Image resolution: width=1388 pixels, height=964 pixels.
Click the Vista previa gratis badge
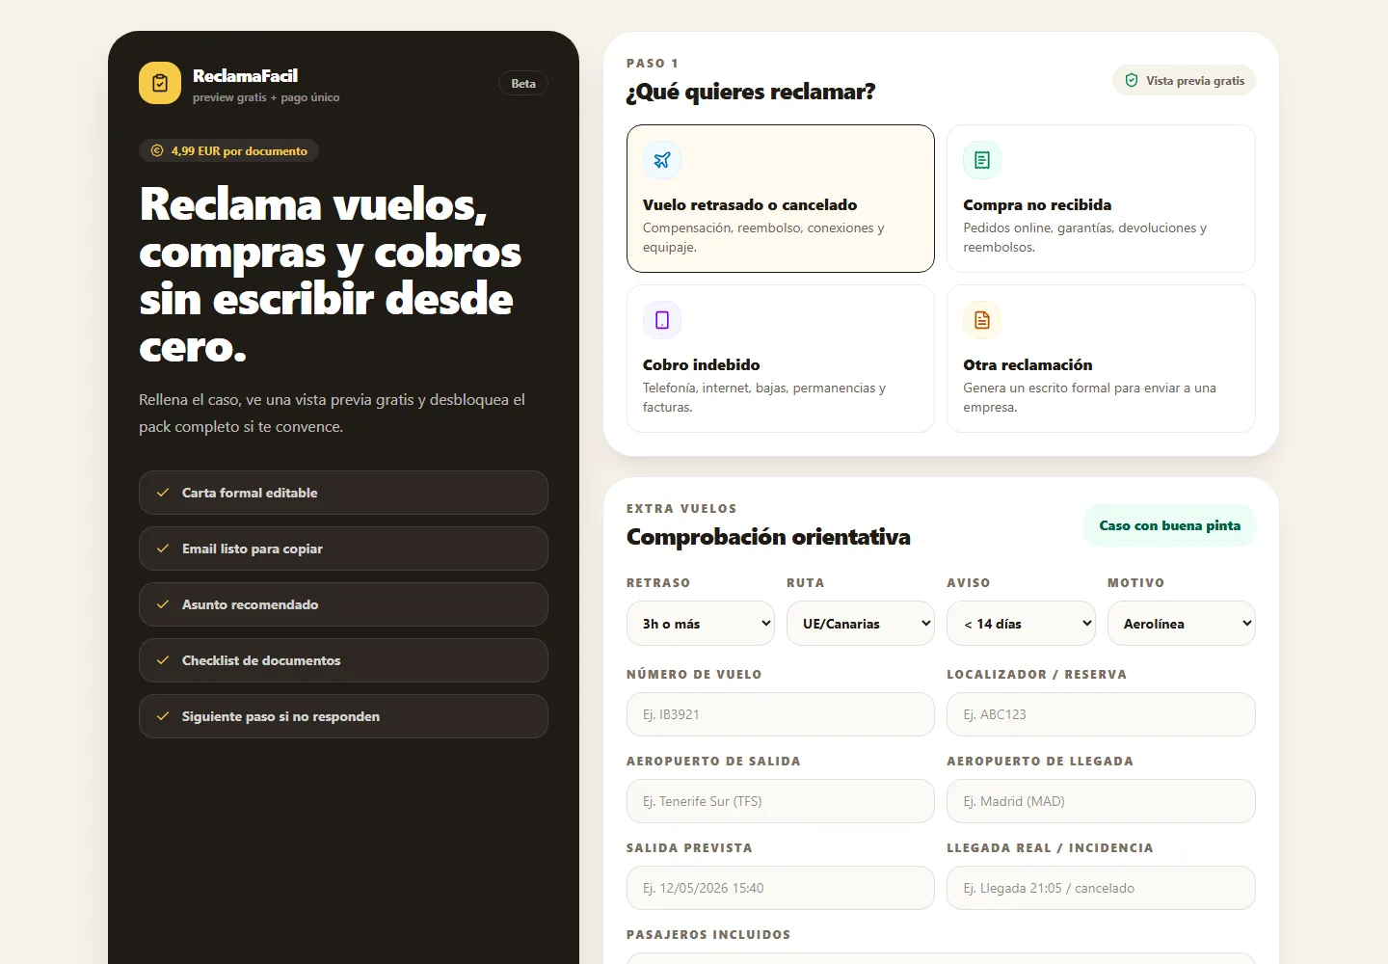click(1184, 81)
